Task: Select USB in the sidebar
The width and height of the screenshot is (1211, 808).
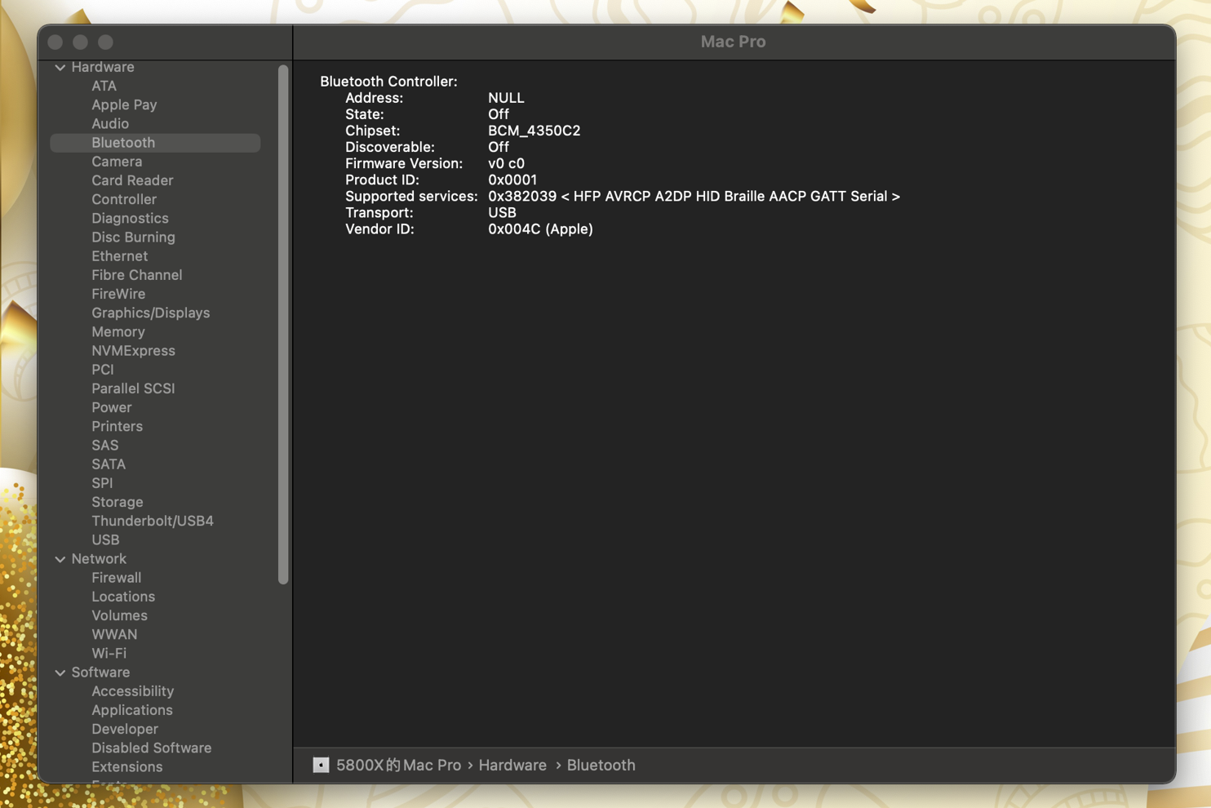Action: 105,539
